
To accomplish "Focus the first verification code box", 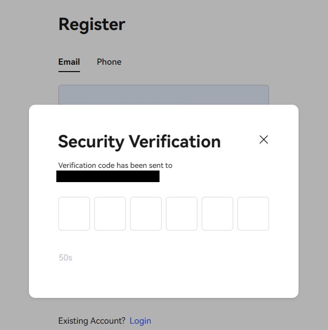I will coord(74,214).
